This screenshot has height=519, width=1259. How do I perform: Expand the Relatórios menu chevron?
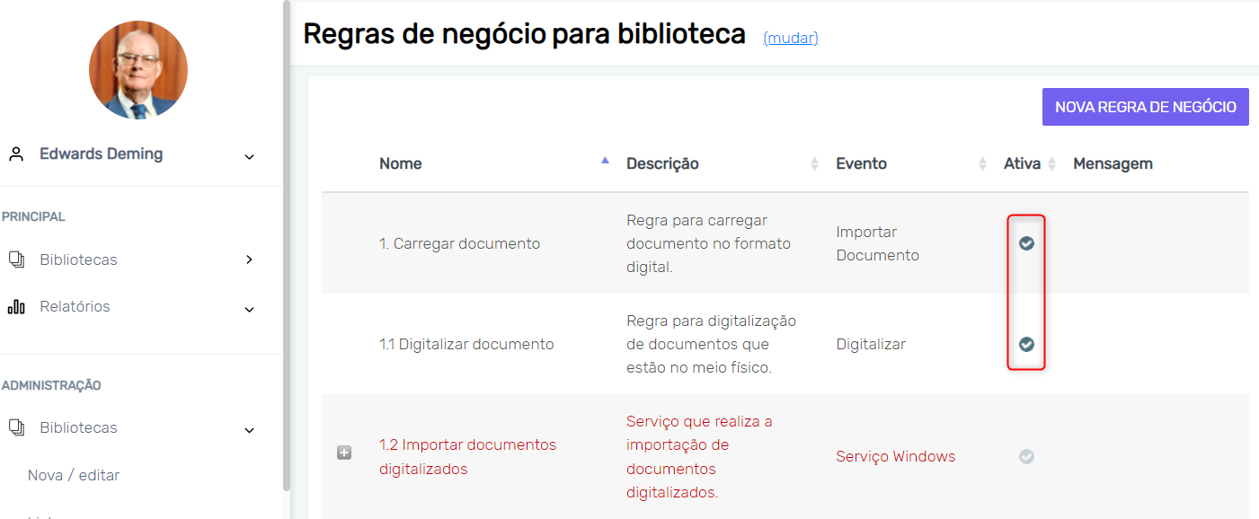click(249, 309)
